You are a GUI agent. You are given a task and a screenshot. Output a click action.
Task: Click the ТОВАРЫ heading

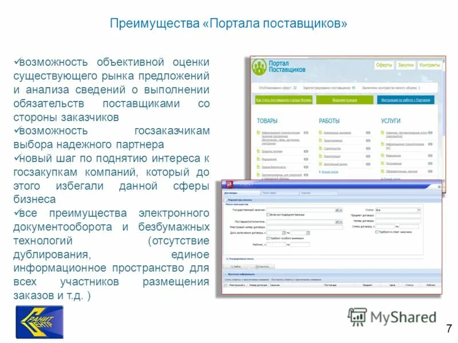[x=267, y=121]
